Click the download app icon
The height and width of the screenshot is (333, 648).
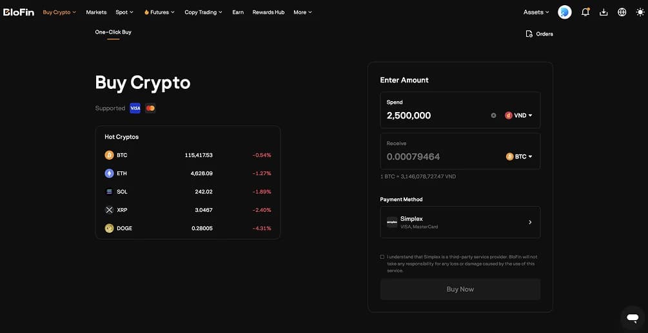click(604, 12)
